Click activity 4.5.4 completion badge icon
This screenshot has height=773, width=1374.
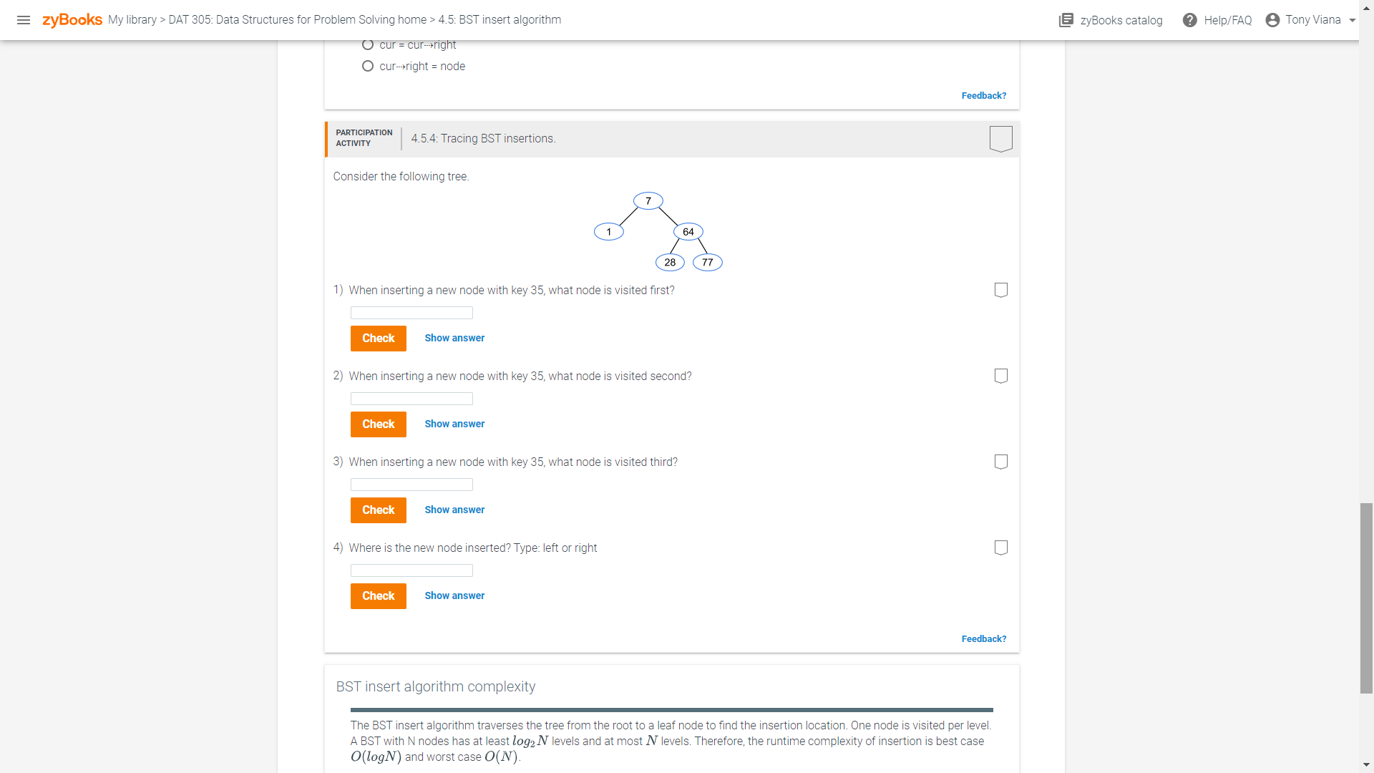click(1001, 139)
